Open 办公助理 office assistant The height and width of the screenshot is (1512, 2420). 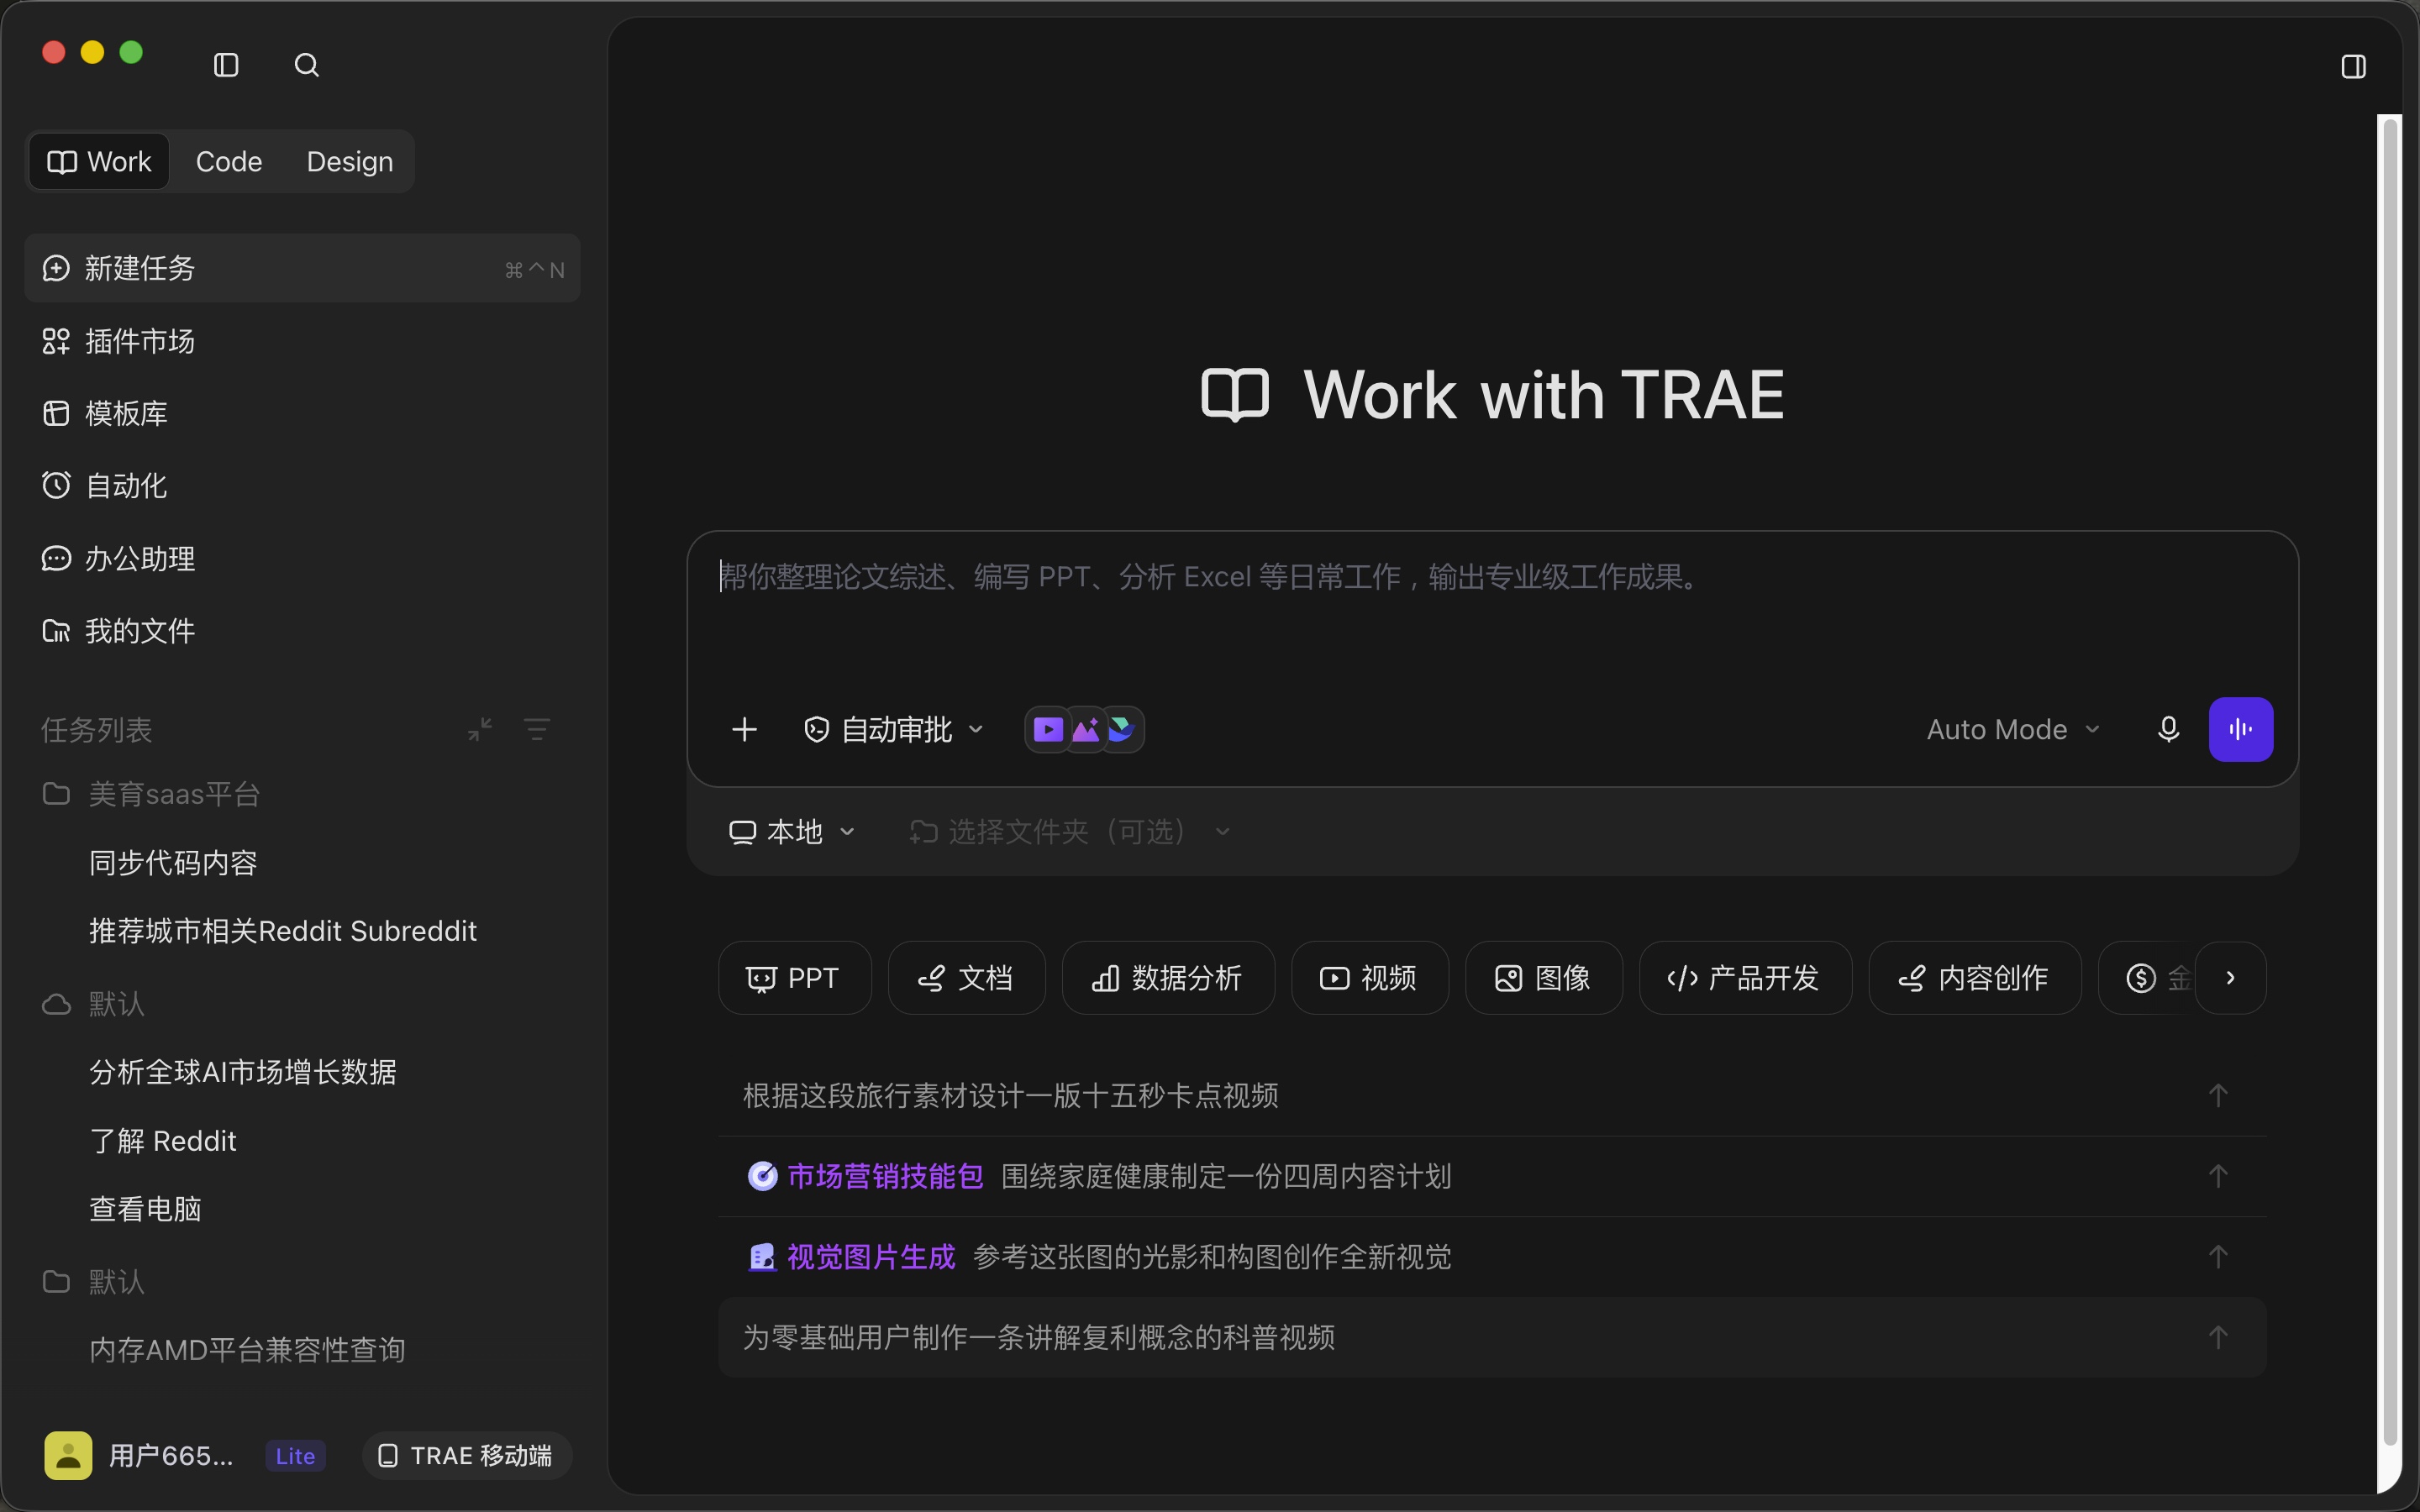302,558
